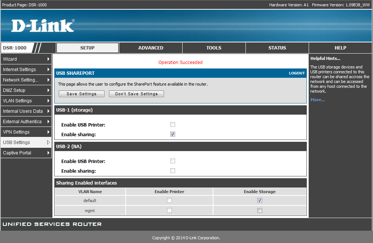
Task: Check Enable Printer for mgmt VLAN
Action: [169, 210]
